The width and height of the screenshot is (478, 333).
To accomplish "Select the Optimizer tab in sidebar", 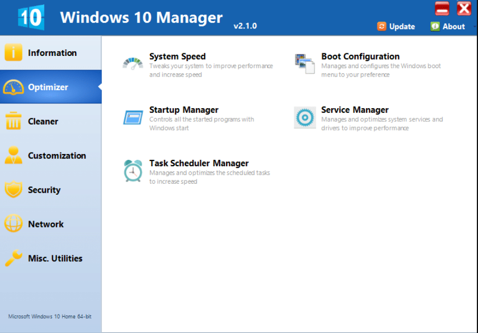I will tap(48, 87).
